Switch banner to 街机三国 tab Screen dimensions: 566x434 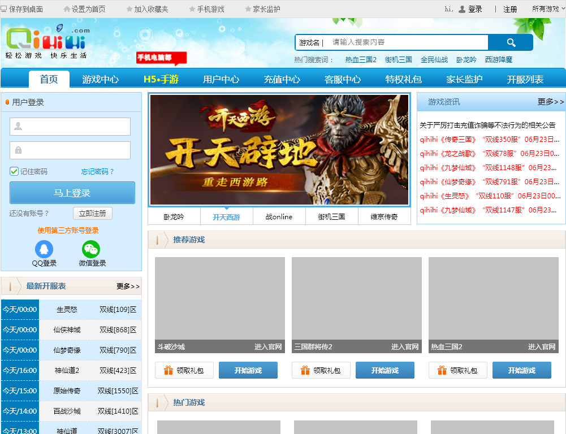click(x=332, y=216)
